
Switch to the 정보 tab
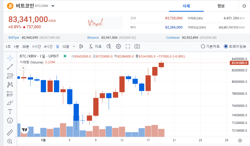(221, 6)
